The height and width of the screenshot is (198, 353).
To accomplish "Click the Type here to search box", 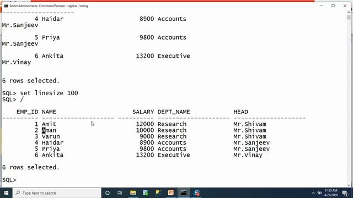I will click(x=57, y=193).
